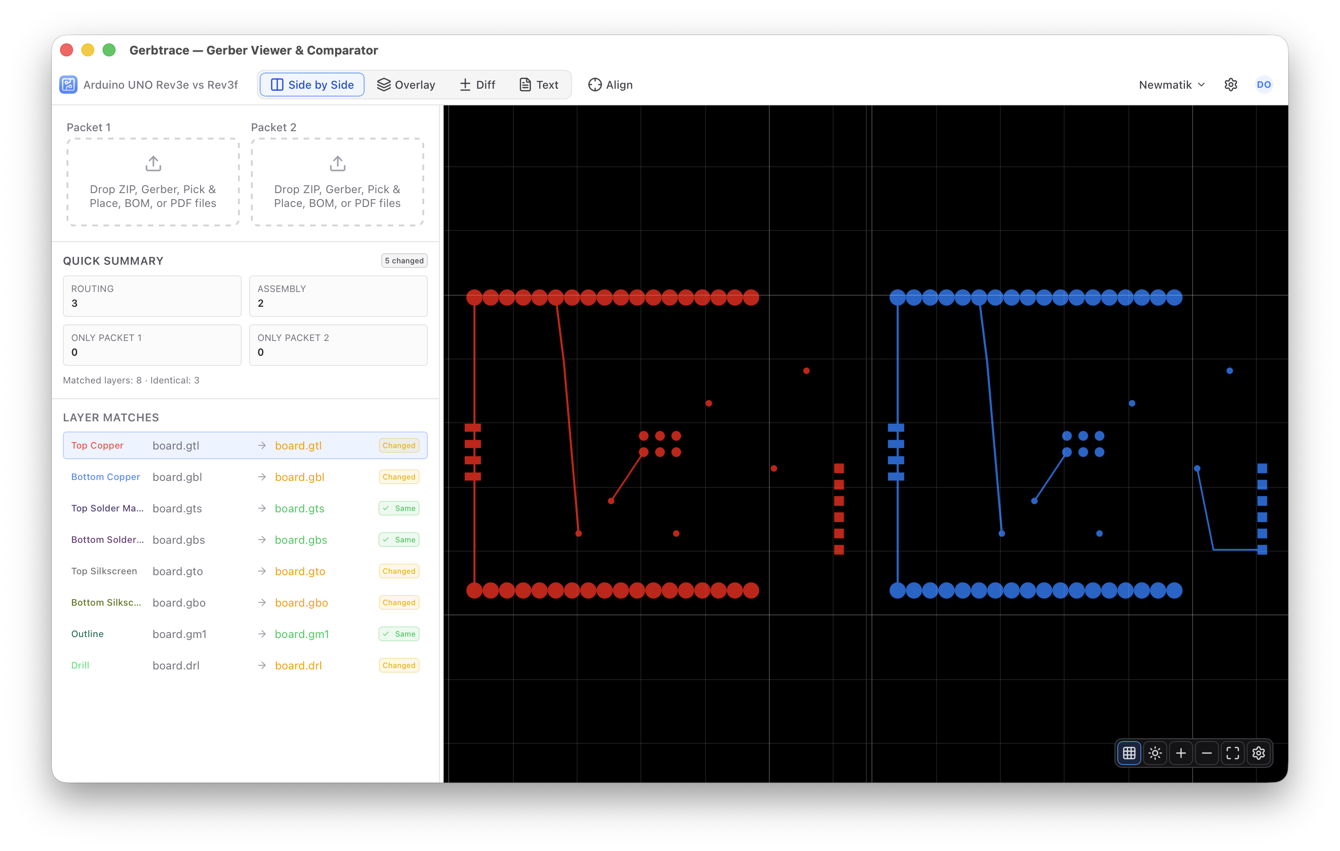This screenshot has height=851, width=1340.
Task: Click the Packet 2 drop zone text
Action: pos(337,196)
